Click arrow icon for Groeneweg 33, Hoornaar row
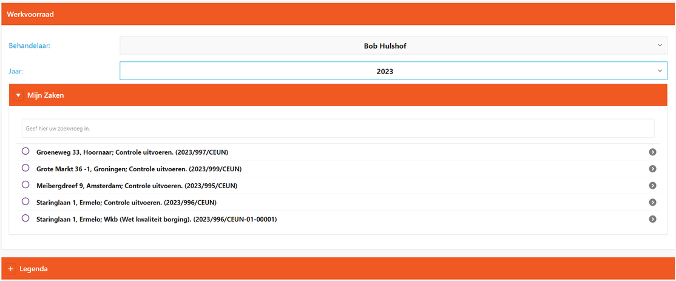This screenshot has height=281, width=676. point(652,152)
